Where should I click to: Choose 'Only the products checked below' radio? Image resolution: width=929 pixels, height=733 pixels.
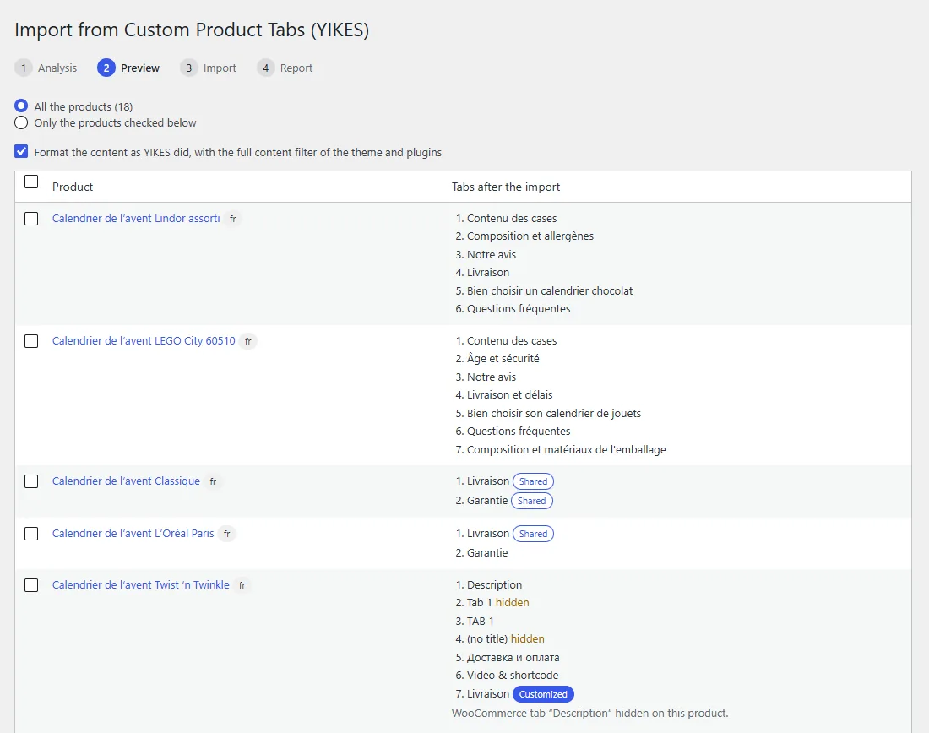tap(21, 122)
